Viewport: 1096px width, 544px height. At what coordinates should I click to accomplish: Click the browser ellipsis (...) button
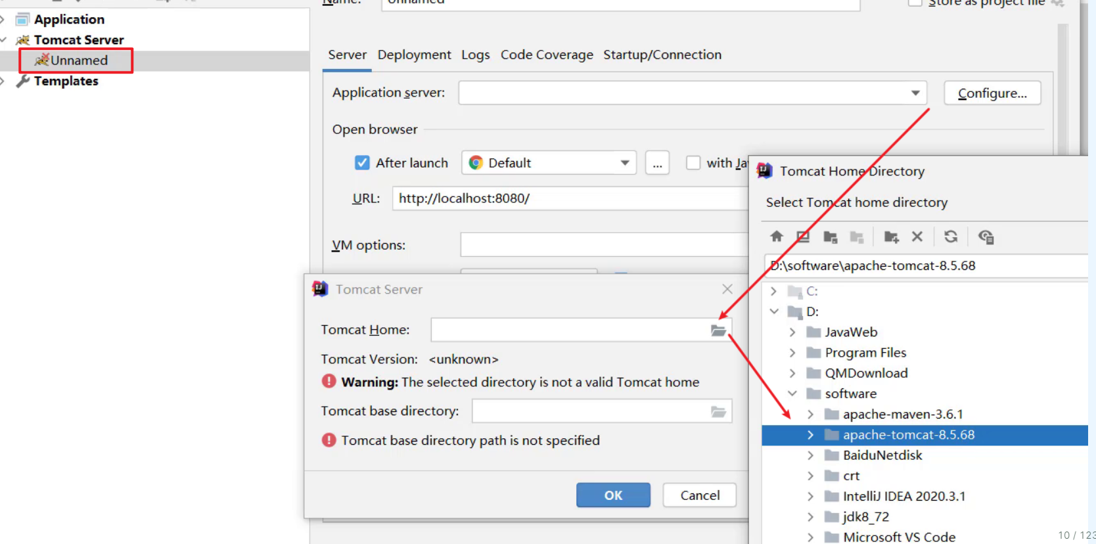click(657, 163)
